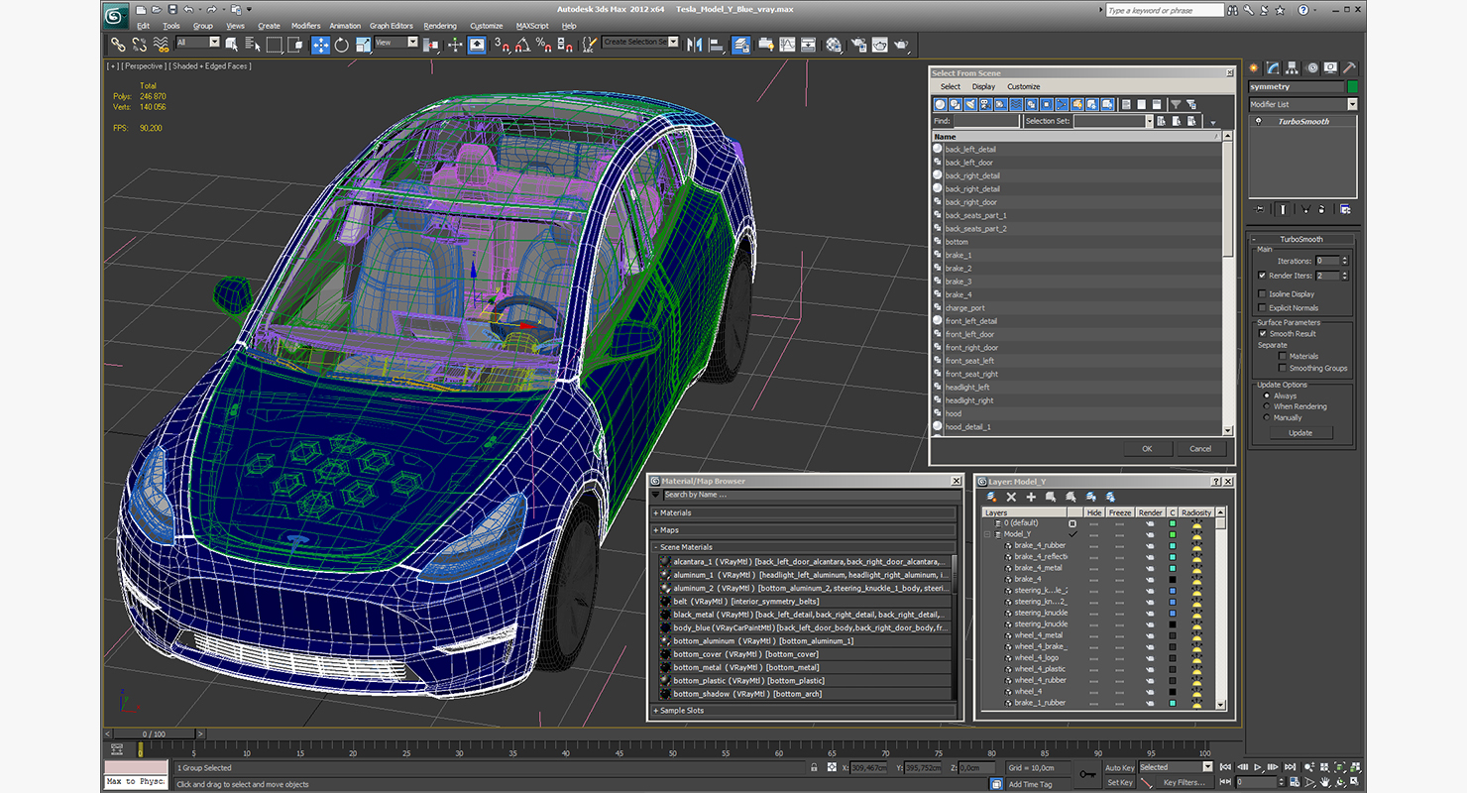The image size is (1467, 793).
Task: Click the Find input field
Action: 986,121
